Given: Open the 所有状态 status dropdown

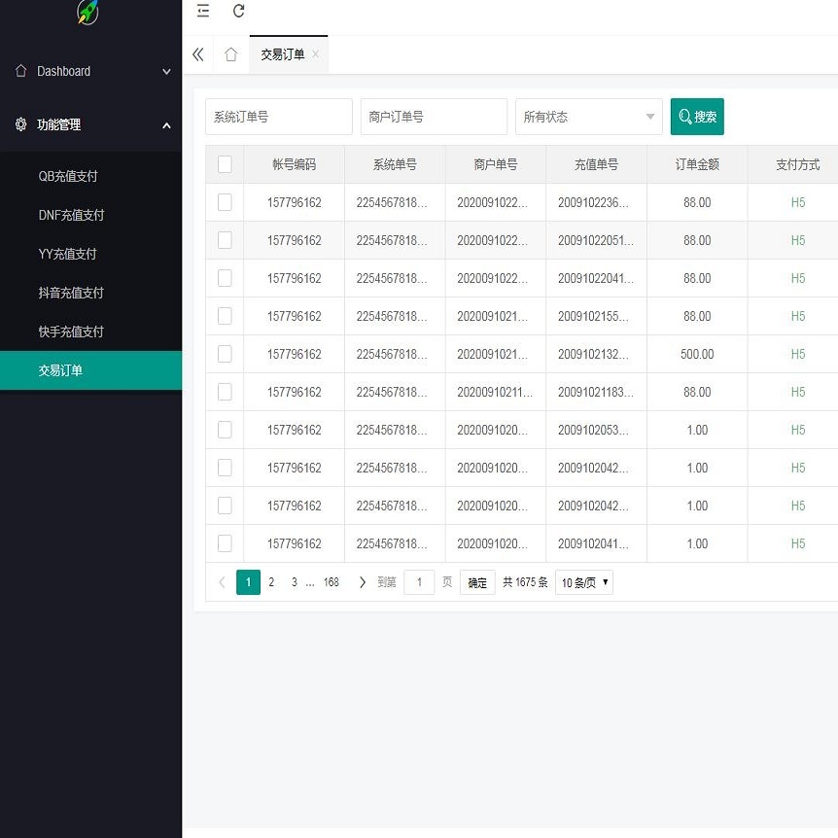Looking at the screenshot, I should [588, 117].
